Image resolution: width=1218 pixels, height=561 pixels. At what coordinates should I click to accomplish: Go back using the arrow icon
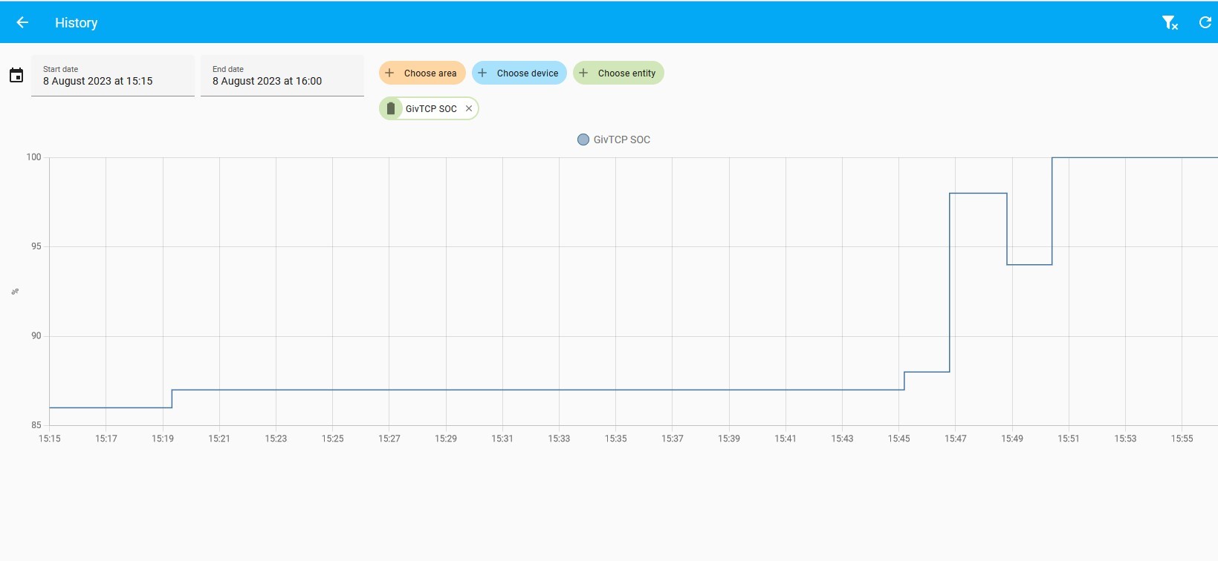(22, 22)
